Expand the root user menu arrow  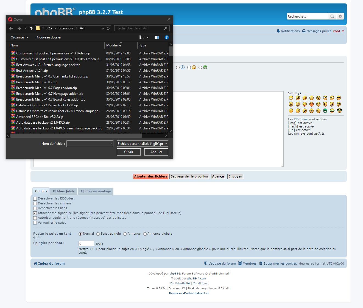pyautogui.click(x=343, y=31)
